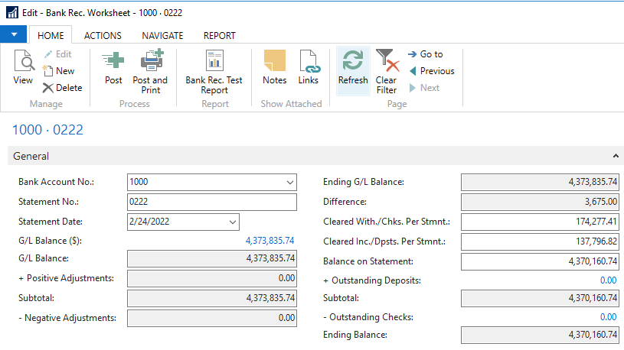Click the G/L Balance ($) amount link
This screenshot has height=350, width=624.
pos(270,241)
